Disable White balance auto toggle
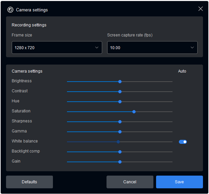 183,142
